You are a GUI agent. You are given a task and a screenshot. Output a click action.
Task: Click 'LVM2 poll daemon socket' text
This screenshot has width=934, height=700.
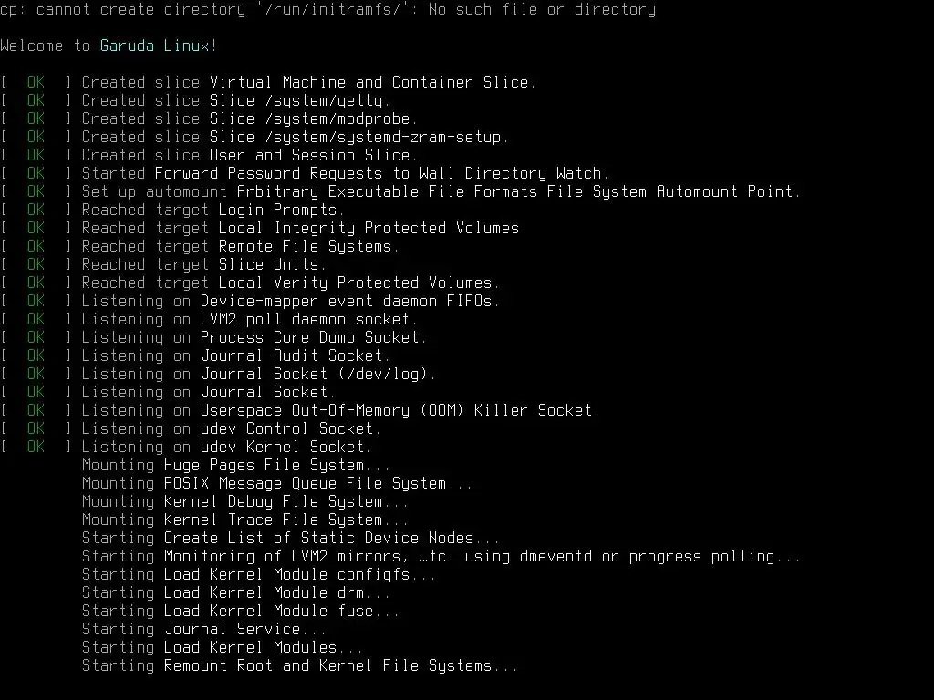click(305, 320)
